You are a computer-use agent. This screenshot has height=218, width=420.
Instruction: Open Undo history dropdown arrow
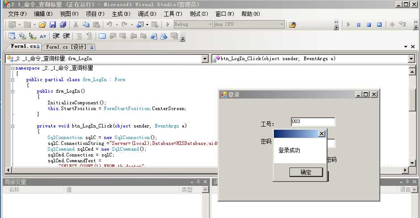117,25
